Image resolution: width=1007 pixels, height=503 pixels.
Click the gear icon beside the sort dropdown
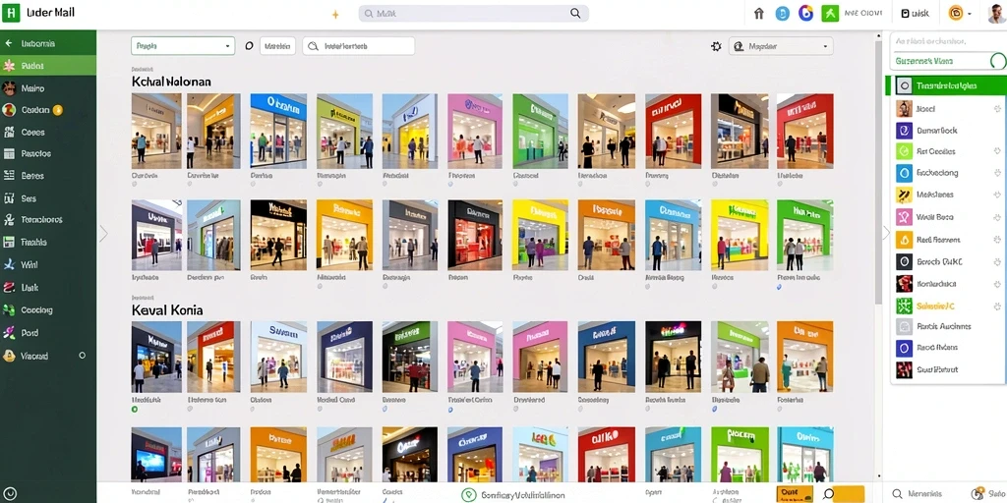point(716,46)
